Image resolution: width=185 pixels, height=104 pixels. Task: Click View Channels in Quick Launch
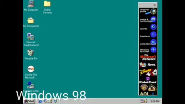pos(55,101)
